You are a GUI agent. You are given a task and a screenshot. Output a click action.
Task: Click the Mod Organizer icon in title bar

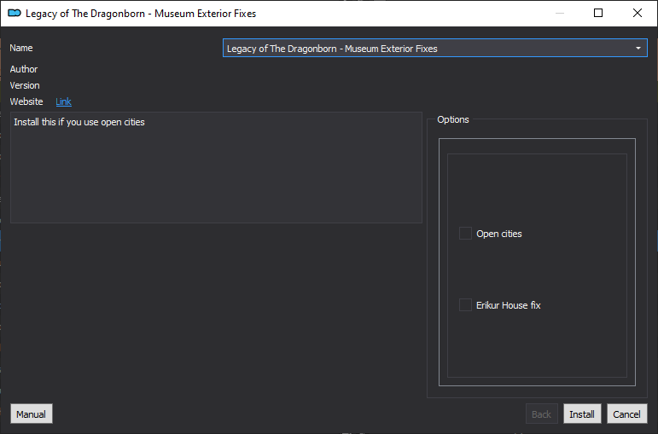point(15,14)
